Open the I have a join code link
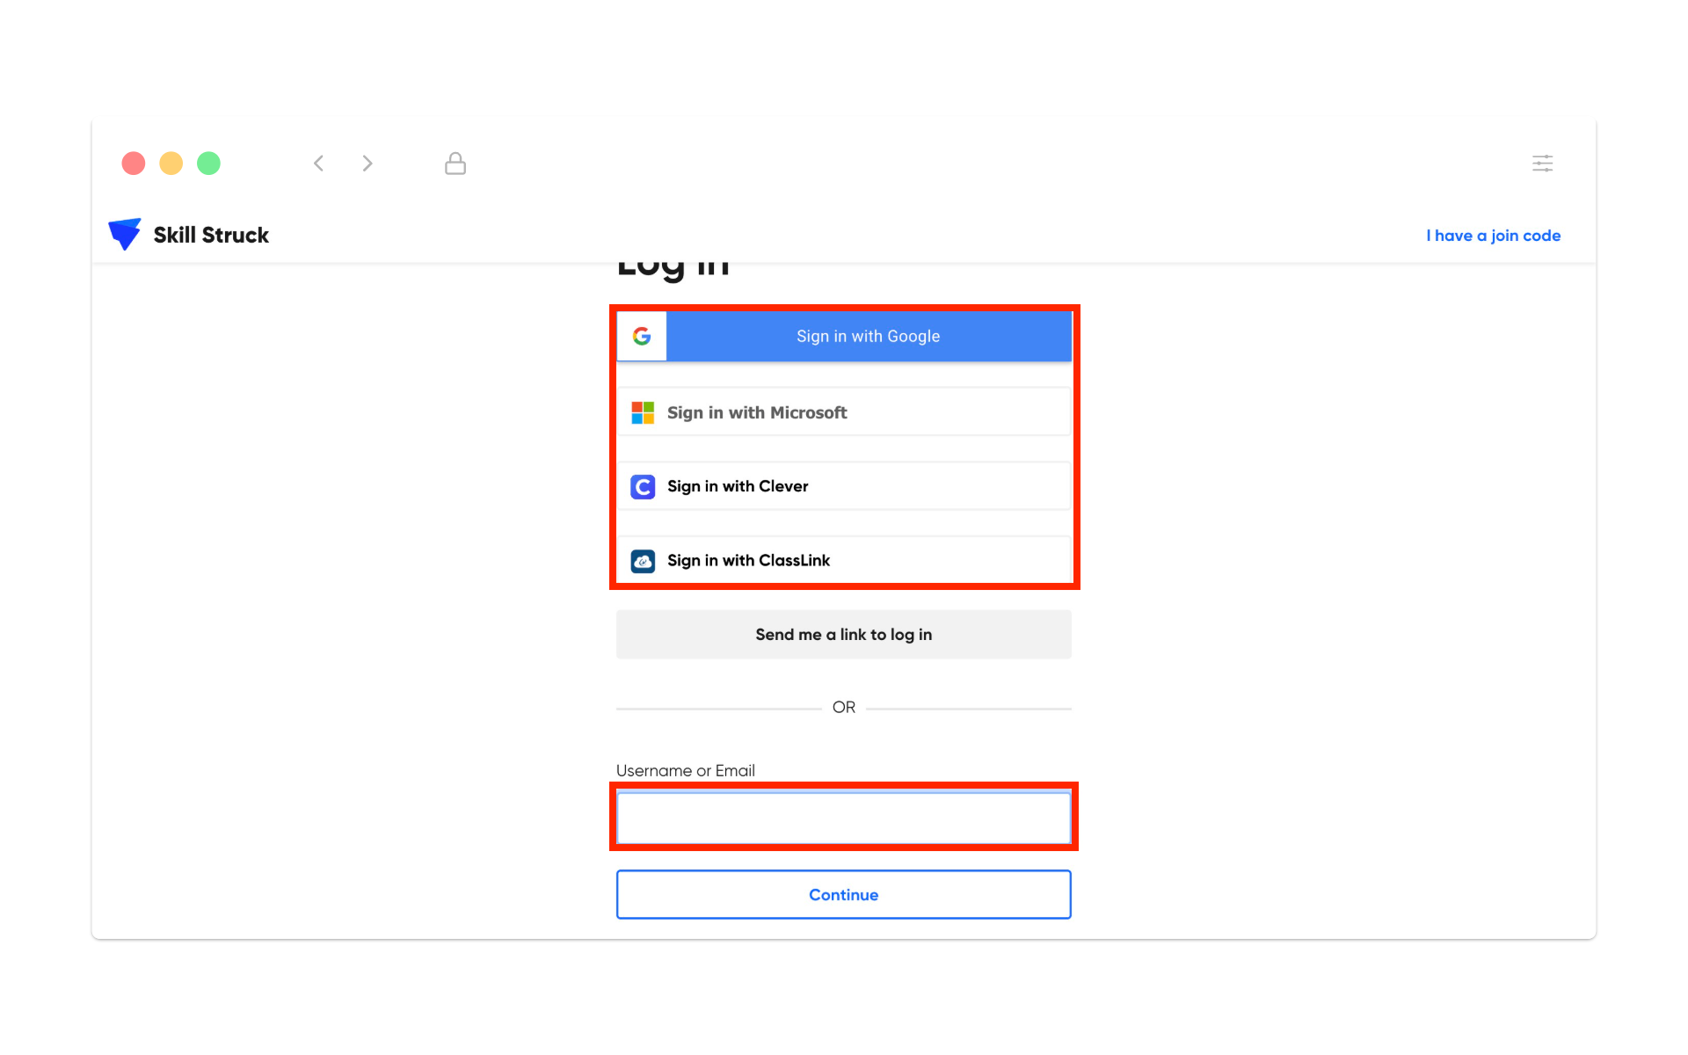Image resolution: width=1688 pixels, height=1055 pixels. tap(1493, 236)
